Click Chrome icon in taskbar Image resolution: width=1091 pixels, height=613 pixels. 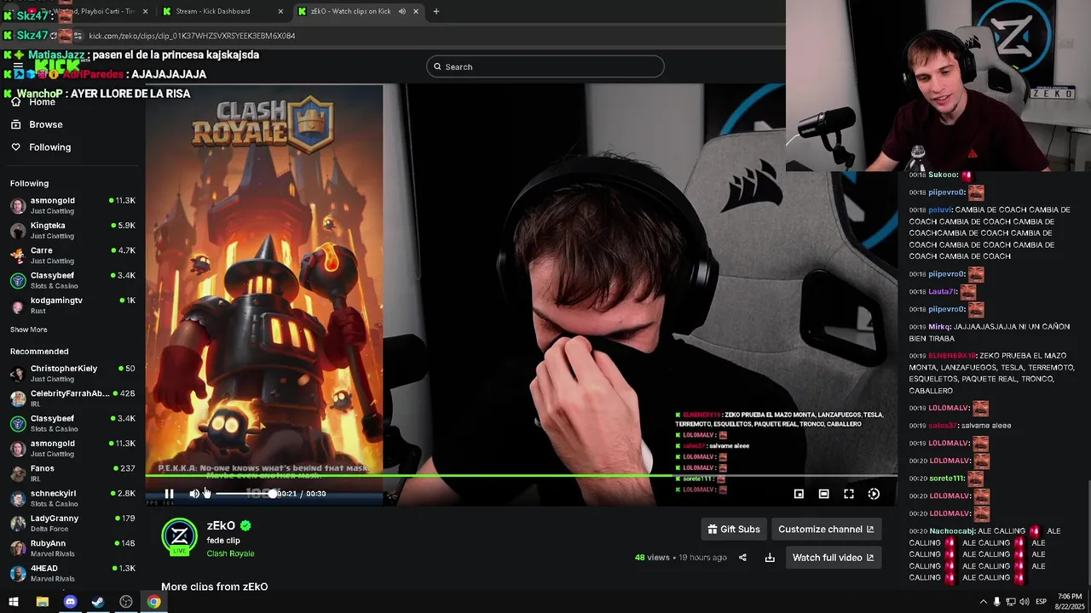[153, 602]
